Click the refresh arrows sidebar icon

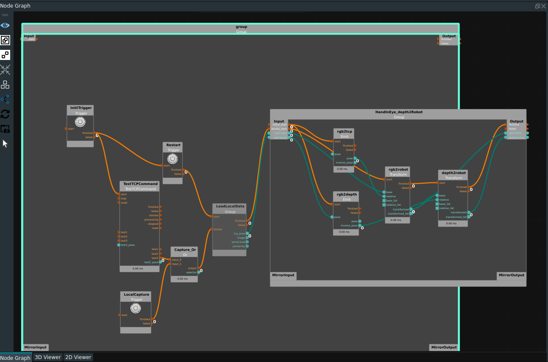click(5, 114)
